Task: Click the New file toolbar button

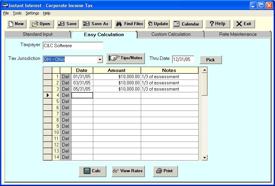Action: 17,24
